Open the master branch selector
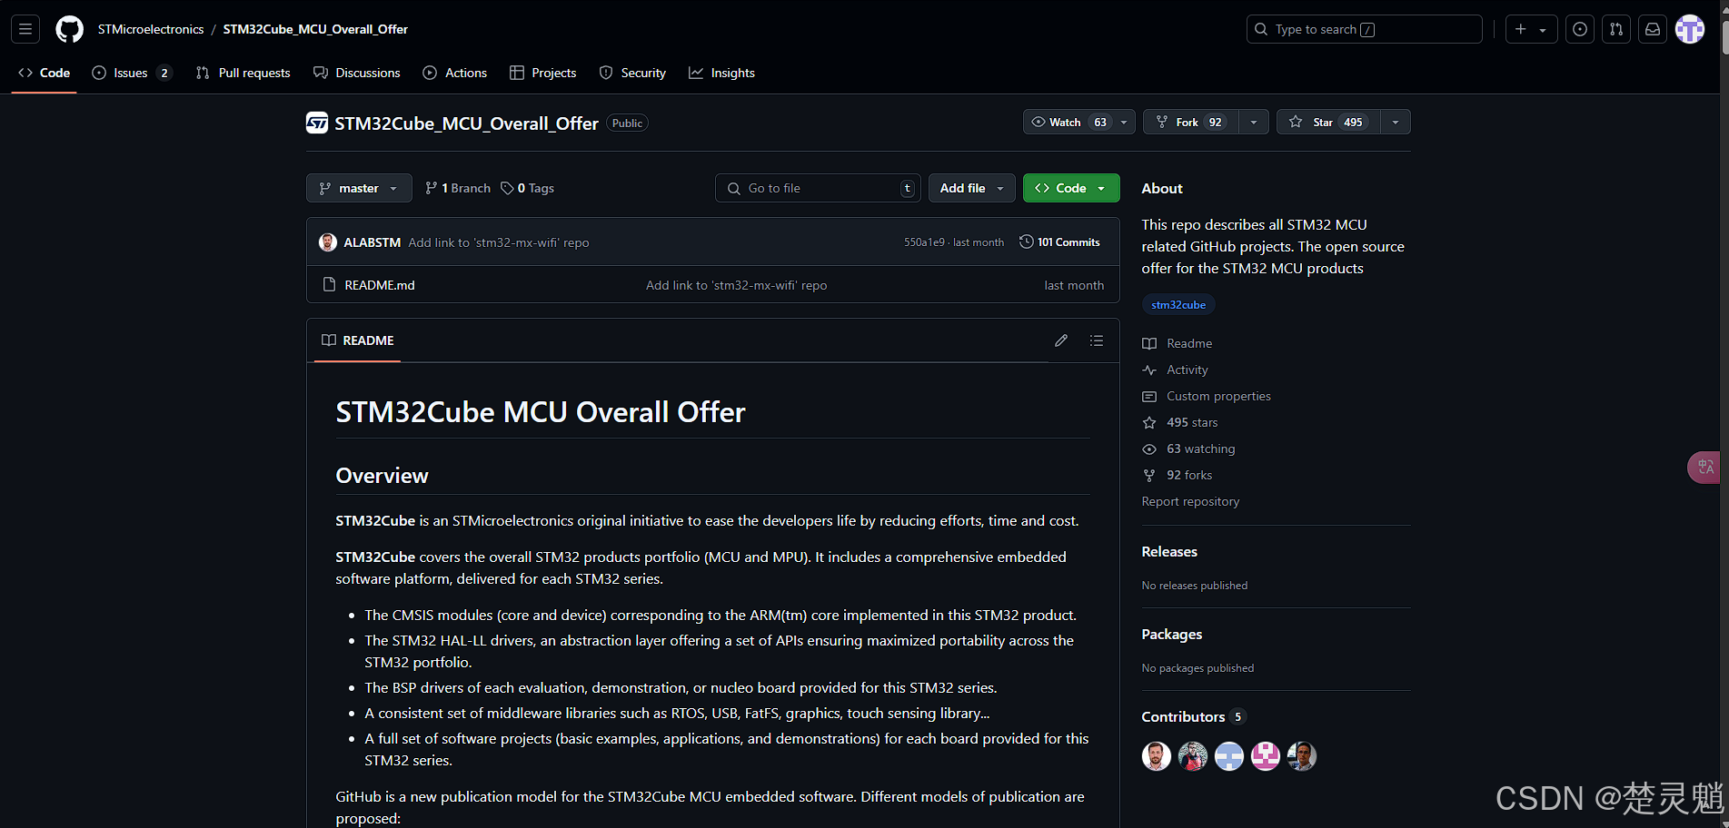 359,188
